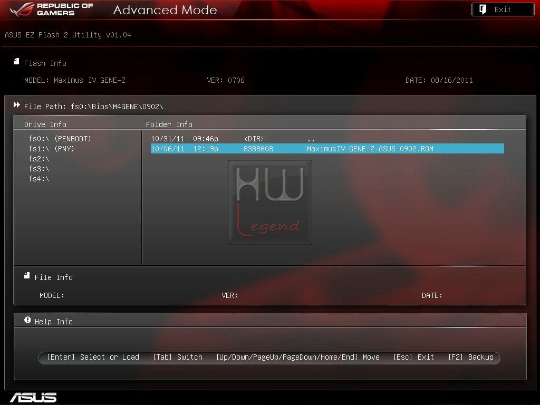
Task: Click the 09:46p time entry
Action: click(206, 139)
